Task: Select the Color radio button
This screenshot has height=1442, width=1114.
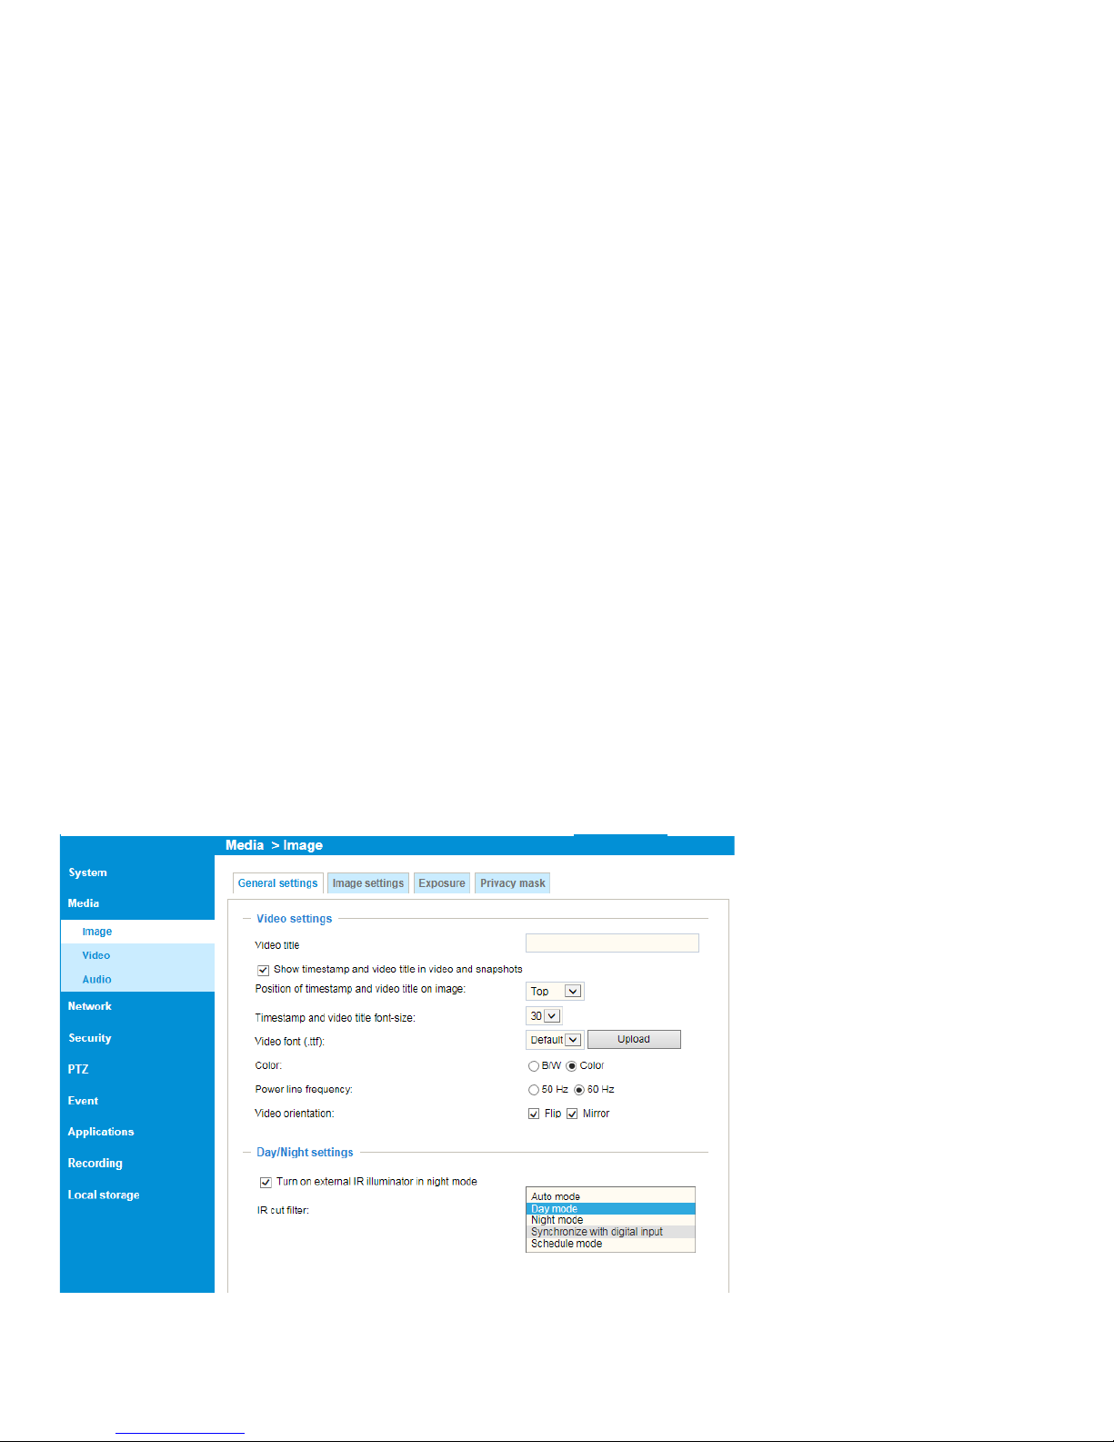Action: click(572, 1066)
